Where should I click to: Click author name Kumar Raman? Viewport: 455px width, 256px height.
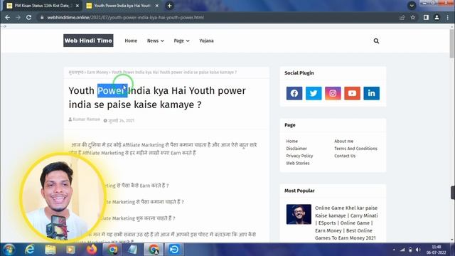pyautogui.click(x=87, y=119)
